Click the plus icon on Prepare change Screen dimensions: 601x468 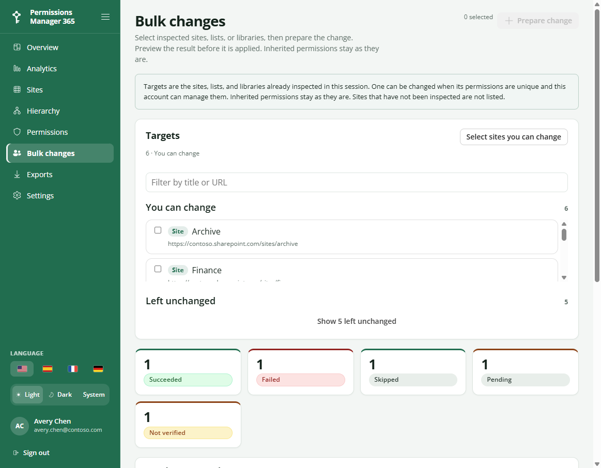click(x=508, y=21)
